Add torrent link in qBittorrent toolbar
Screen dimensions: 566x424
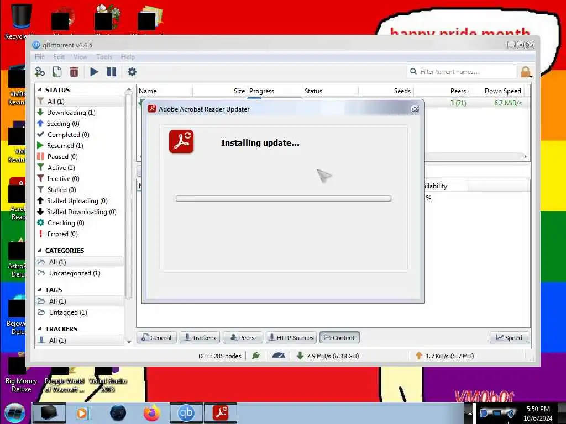pyautogui.click(x=40, y=72)
